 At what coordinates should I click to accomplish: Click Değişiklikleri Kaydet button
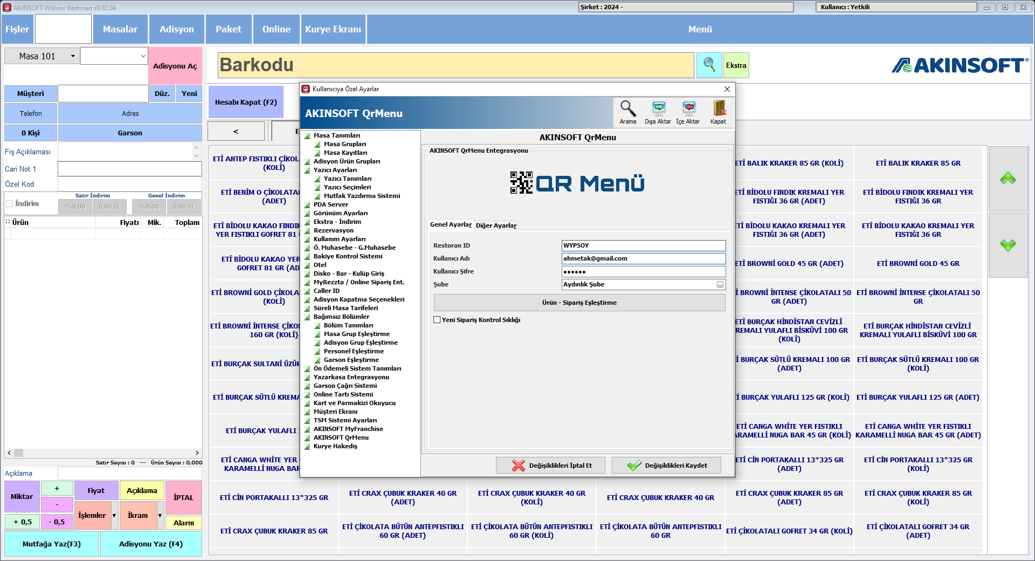(x=666, y=465)
